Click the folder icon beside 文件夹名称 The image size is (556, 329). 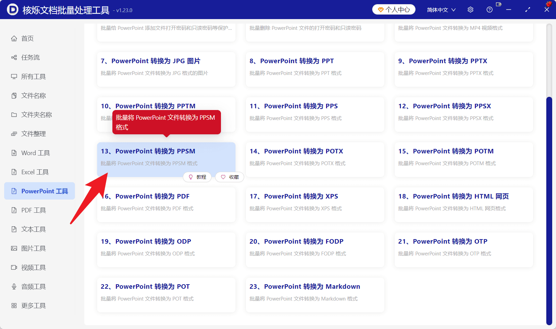click(14, 115)
